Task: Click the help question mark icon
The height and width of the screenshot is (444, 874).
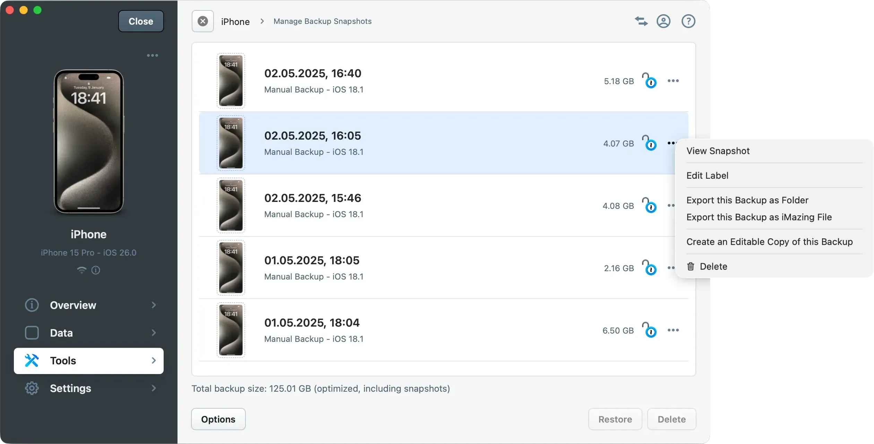Action: coord(688,21)
